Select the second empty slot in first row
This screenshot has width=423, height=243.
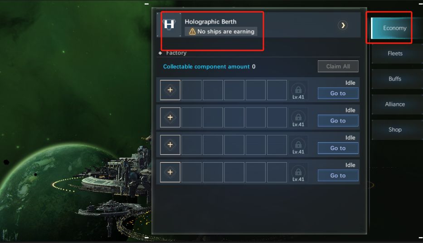213,90
